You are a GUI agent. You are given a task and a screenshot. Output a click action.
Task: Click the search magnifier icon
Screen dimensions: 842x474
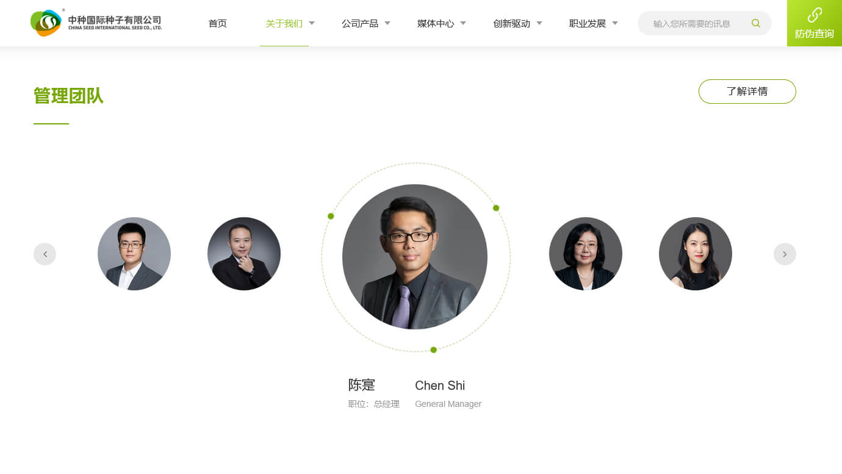tap(756, 23)
